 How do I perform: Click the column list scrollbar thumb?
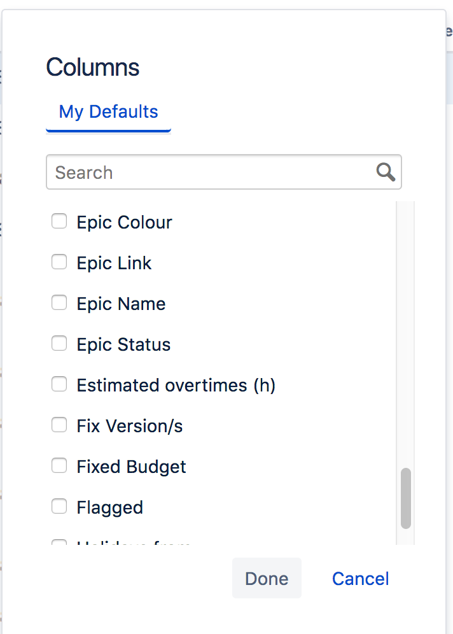tap(406, 498)
